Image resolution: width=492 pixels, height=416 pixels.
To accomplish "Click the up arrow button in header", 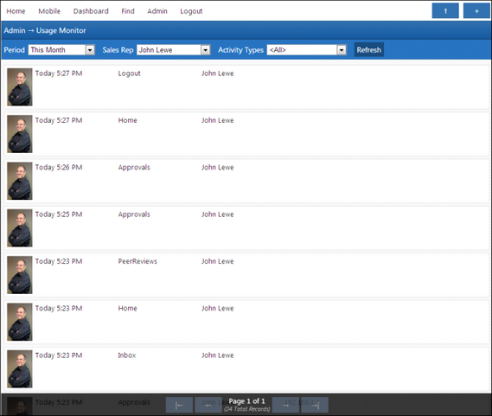I will pos(445,11).
